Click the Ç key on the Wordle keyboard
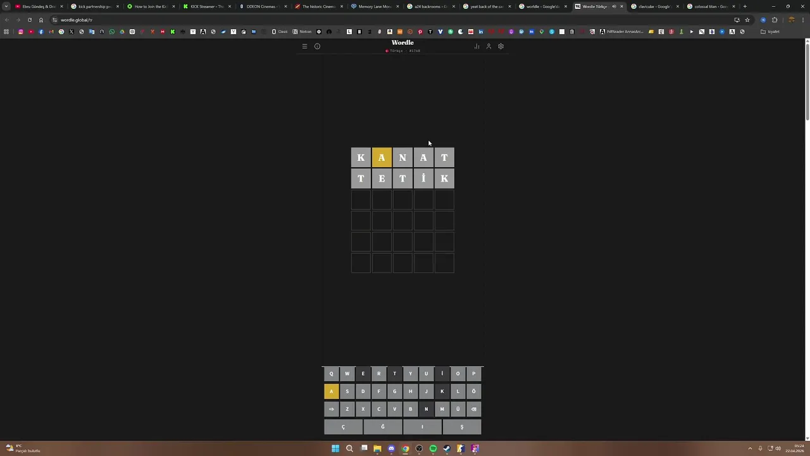 [x=344, y=427]
